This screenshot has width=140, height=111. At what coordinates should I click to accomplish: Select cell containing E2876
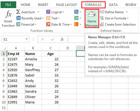(x=16, y=75)
